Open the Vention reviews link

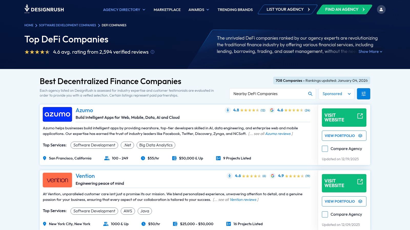pos(243,200)
